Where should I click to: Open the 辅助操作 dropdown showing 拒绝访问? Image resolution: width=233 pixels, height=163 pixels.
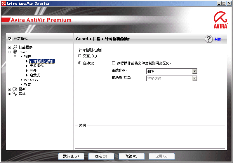tap(172, 78)
